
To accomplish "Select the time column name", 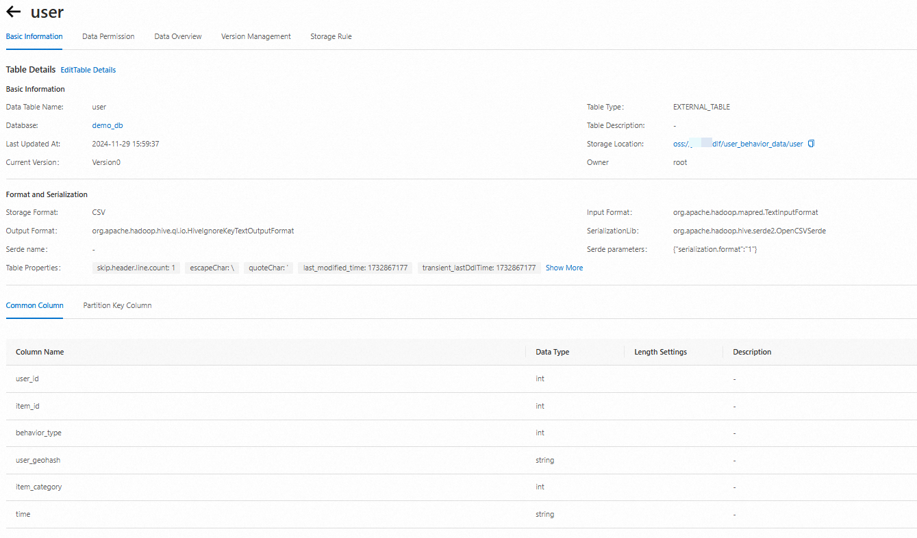I will click(x=23, y=514).
